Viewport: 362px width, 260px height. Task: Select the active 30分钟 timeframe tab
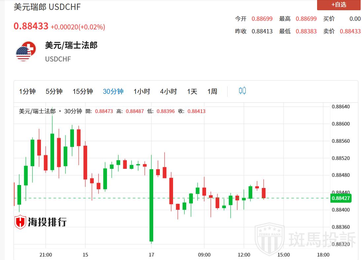[113, 92]
